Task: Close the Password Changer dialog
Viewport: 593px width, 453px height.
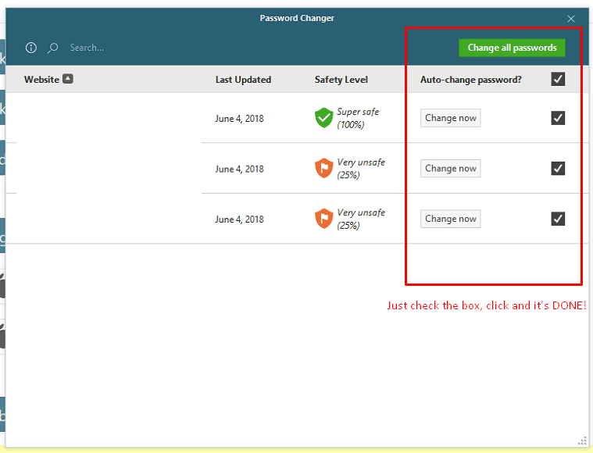Action: click(570, 19)
